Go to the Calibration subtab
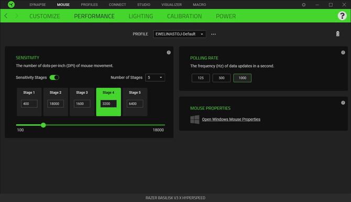Viewport: 351px width, 202px height. (x=184, y=16)
